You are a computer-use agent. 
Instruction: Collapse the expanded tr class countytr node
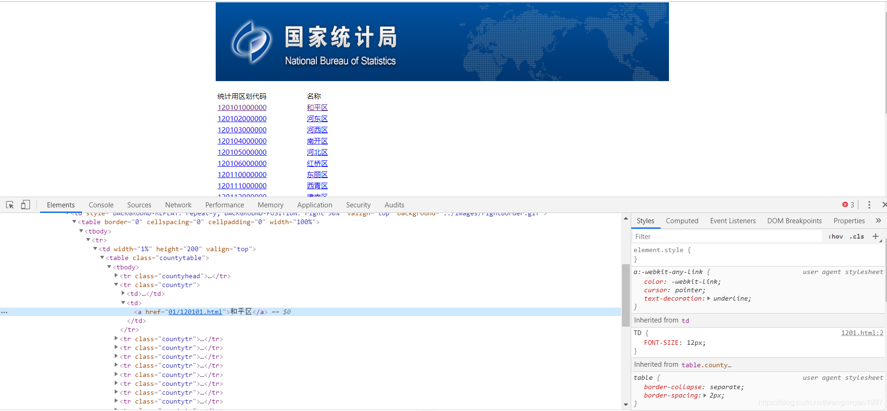(x=116, y=285)
